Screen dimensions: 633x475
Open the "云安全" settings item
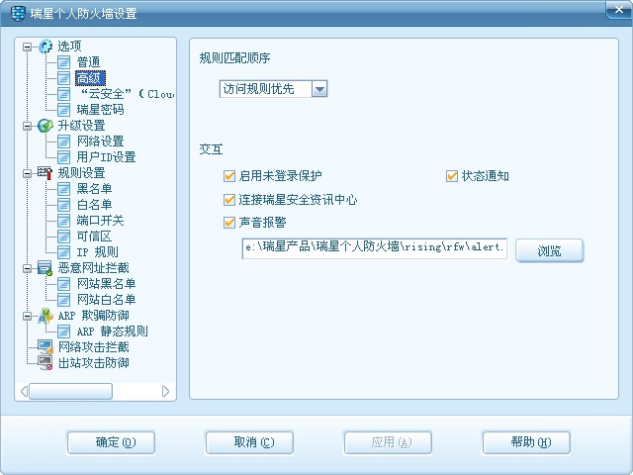[x=127, y=94]
